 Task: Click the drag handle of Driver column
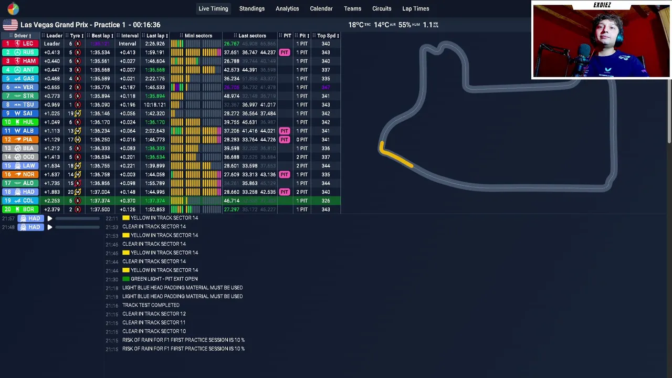(11, 36)
